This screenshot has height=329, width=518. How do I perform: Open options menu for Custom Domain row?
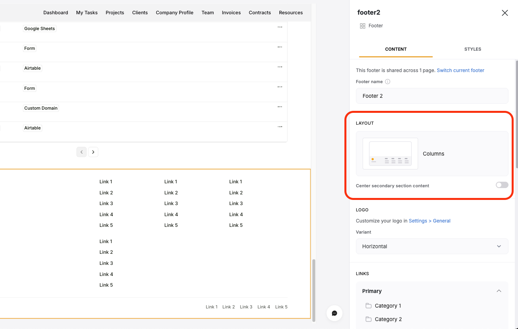pyautogui.click(x=280, y=107)
